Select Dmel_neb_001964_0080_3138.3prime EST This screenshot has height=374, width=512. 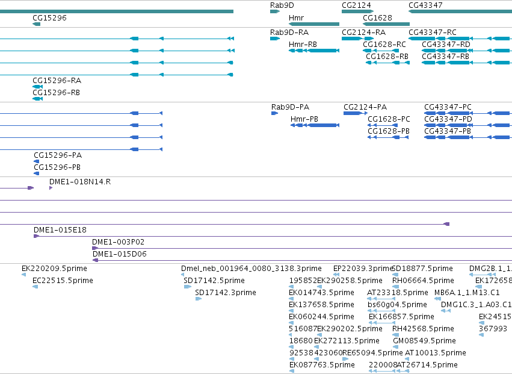[x=182, y=275]
